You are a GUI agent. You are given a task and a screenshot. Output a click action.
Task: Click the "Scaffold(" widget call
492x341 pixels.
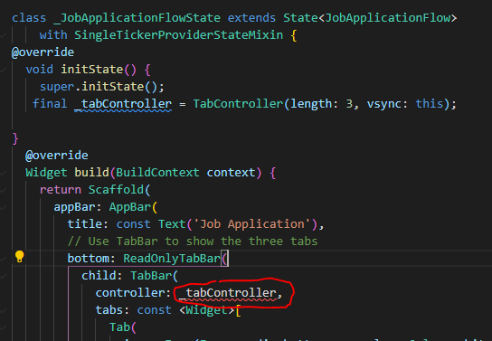point(119,190)
